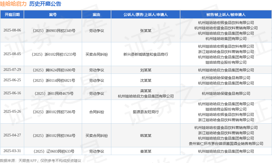Click plaintiff 沈某某

click(x=146, y=80)
